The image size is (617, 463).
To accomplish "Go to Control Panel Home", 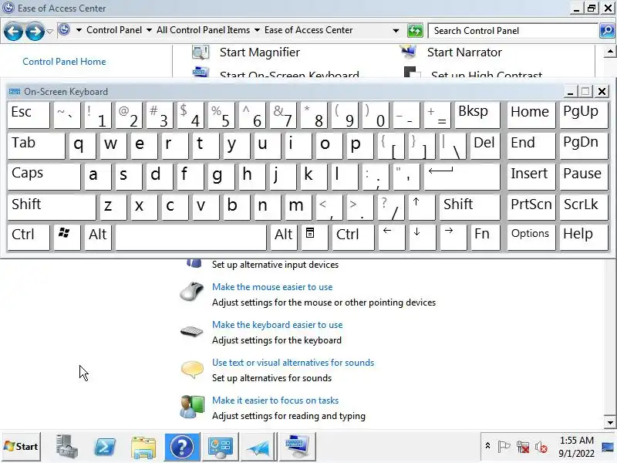I will point(64,62).
